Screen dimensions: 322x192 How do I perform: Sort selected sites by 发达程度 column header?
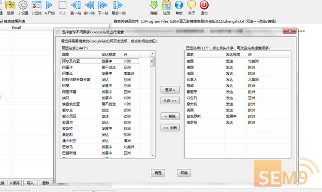pos(235,55)
